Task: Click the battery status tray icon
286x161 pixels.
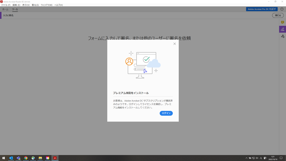Action: click(x=250, y=158)
